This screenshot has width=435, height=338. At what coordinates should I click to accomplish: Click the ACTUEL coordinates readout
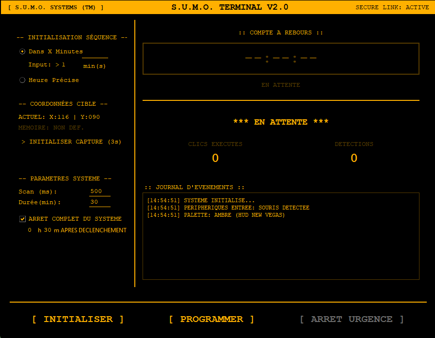click(x=59, y=117)
